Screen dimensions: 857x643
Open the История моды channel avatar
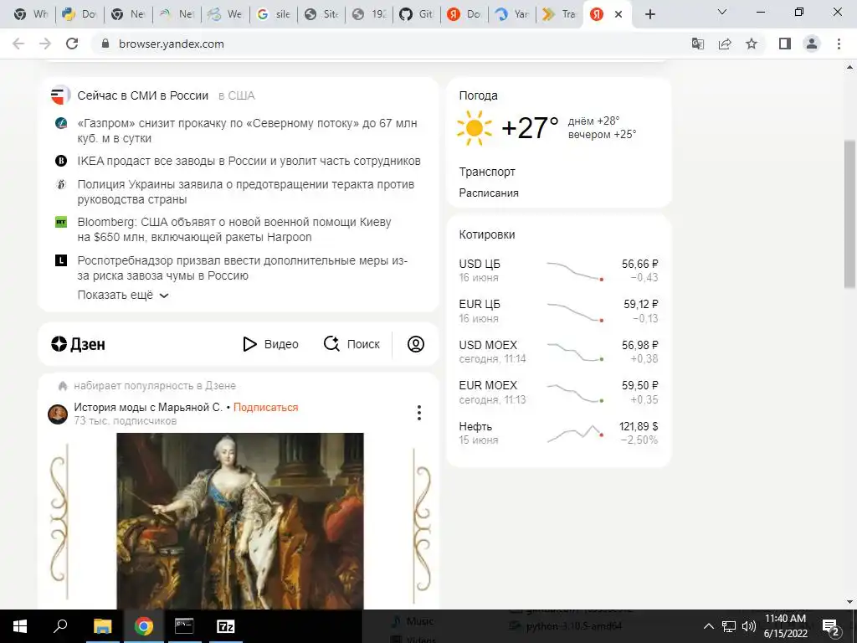[58, 414]
